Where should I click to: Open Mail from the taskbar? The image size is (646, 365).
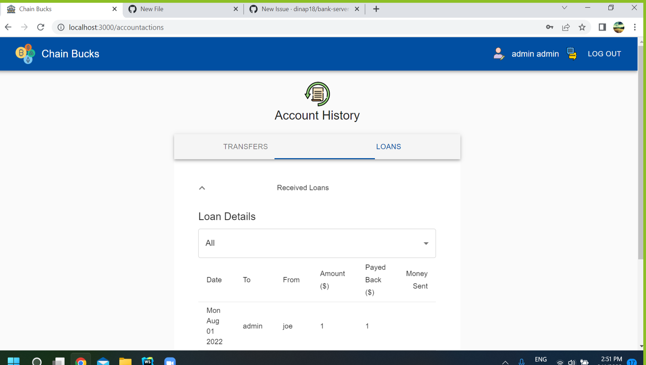tap(103, 361)
